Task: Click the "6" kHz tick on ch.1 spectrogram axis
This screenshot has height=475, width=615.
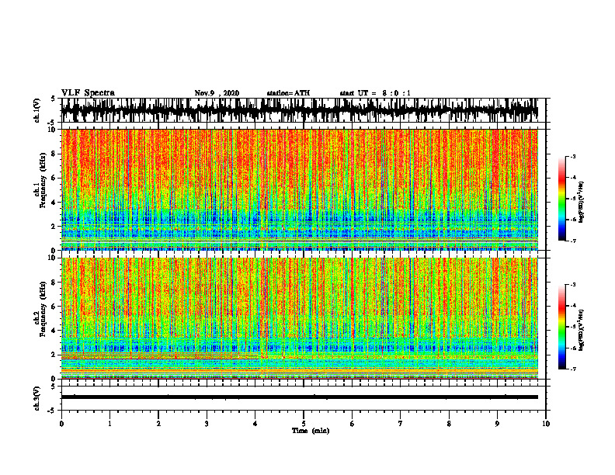Action: coord(54,179)
